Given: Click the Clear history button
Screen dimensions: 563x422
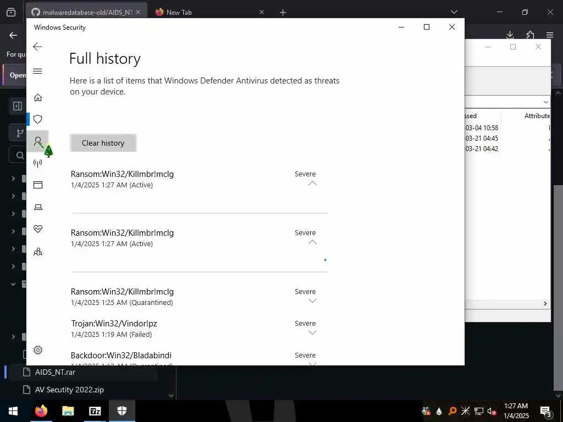Looking at the screenshot, I should [103, 143].
